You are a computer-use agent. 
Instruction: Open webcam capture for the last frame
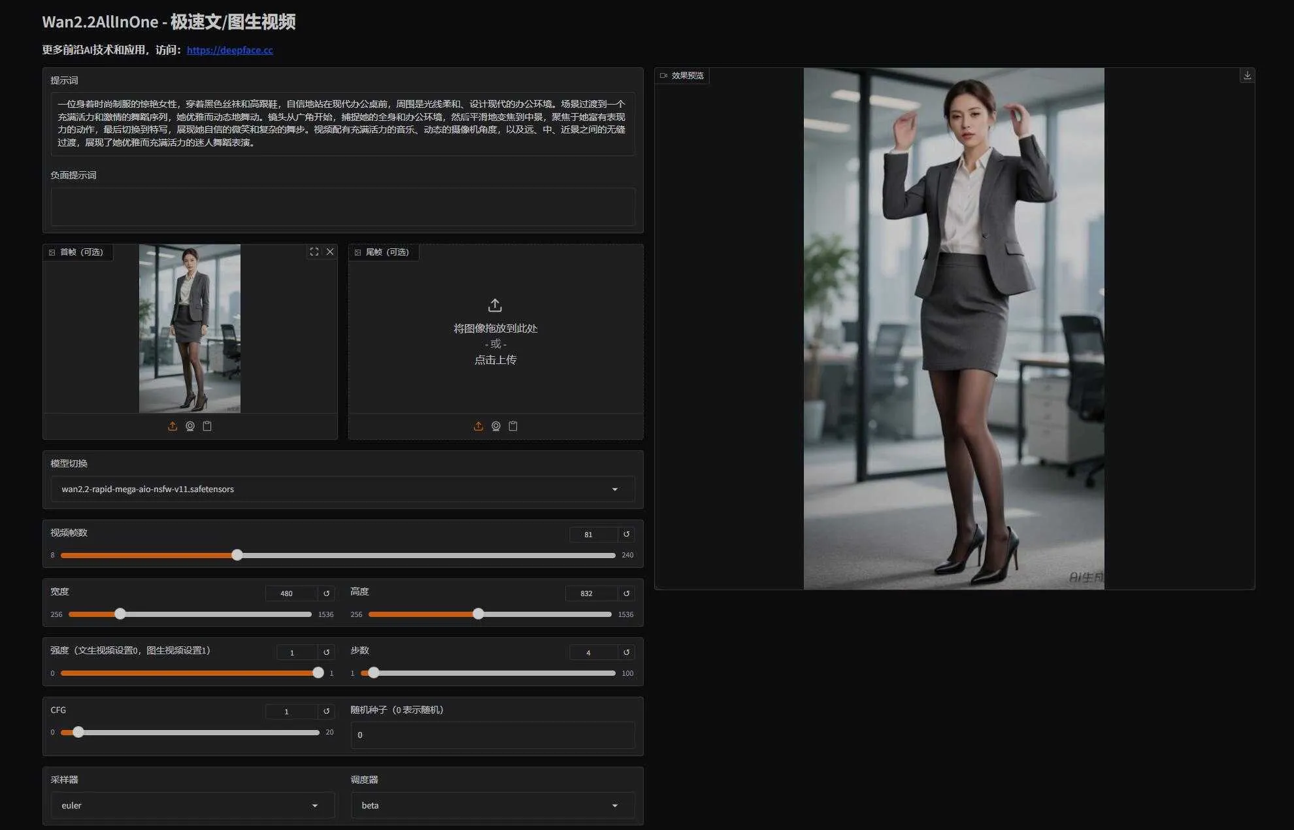(x=496, y=425)
